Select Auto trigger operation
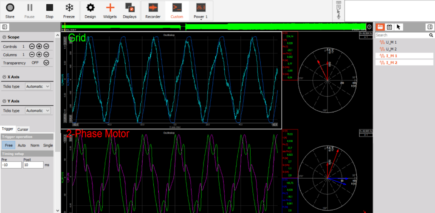Viewport: 435px width, 213px height. tap(22, 145)
